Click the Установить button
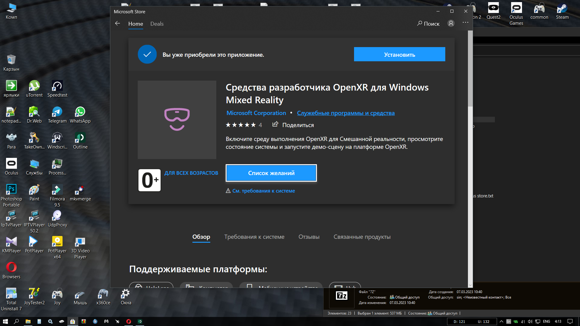Screen dimensions: 580x326 pyautogui.click(x=399, y=54)
